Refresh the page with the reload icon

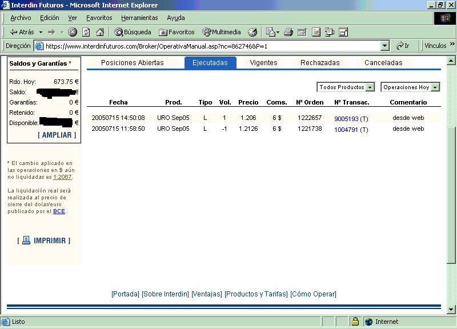[x=86, y=32]
